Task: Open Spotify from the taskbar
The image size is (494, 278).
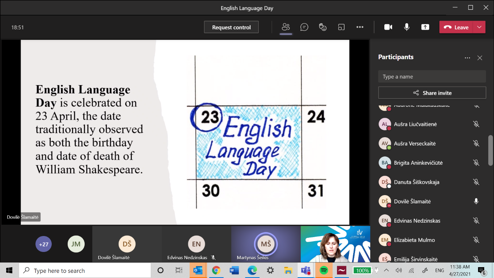Action: [324, 270]
